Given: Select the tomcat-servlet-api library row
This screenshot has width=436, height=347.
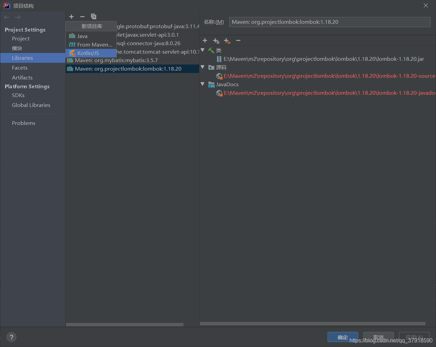Looking at the screenshot, I should [158, 52].
